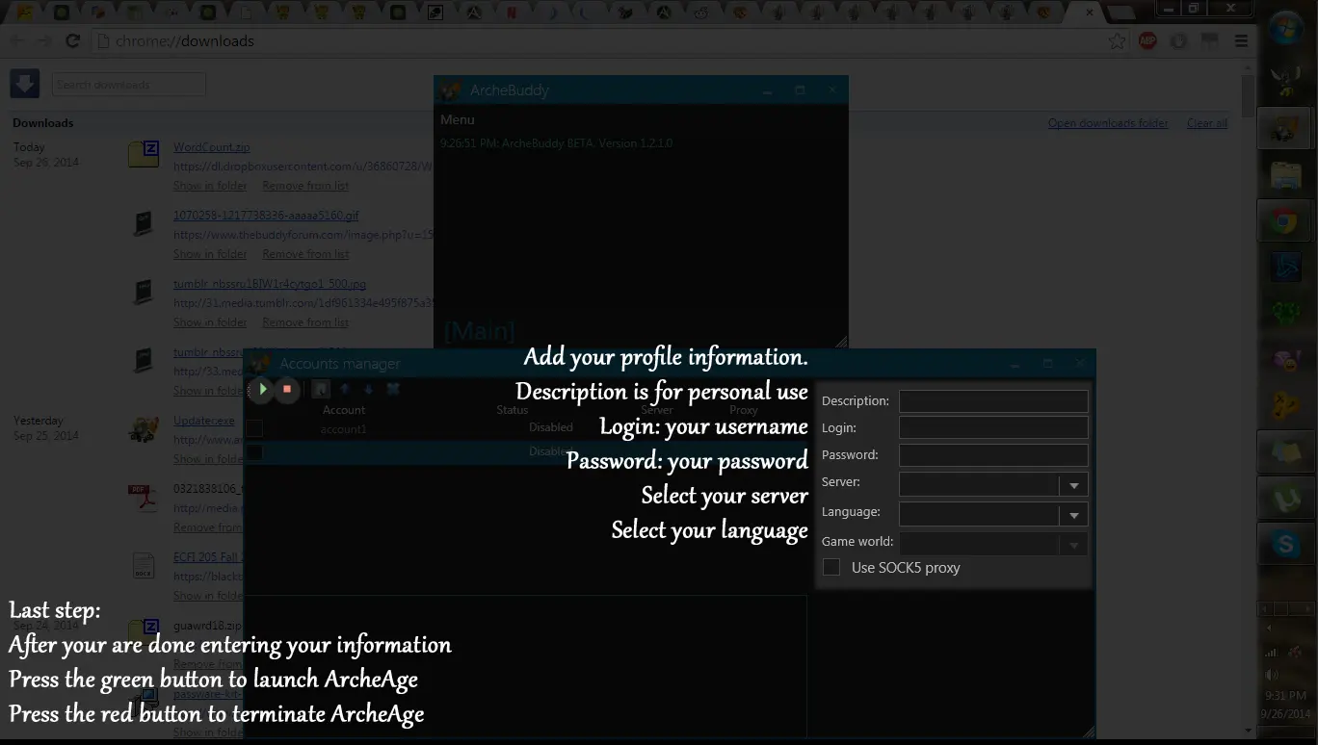
Task: Click the Clear all link
Action: click(1206, 123)
